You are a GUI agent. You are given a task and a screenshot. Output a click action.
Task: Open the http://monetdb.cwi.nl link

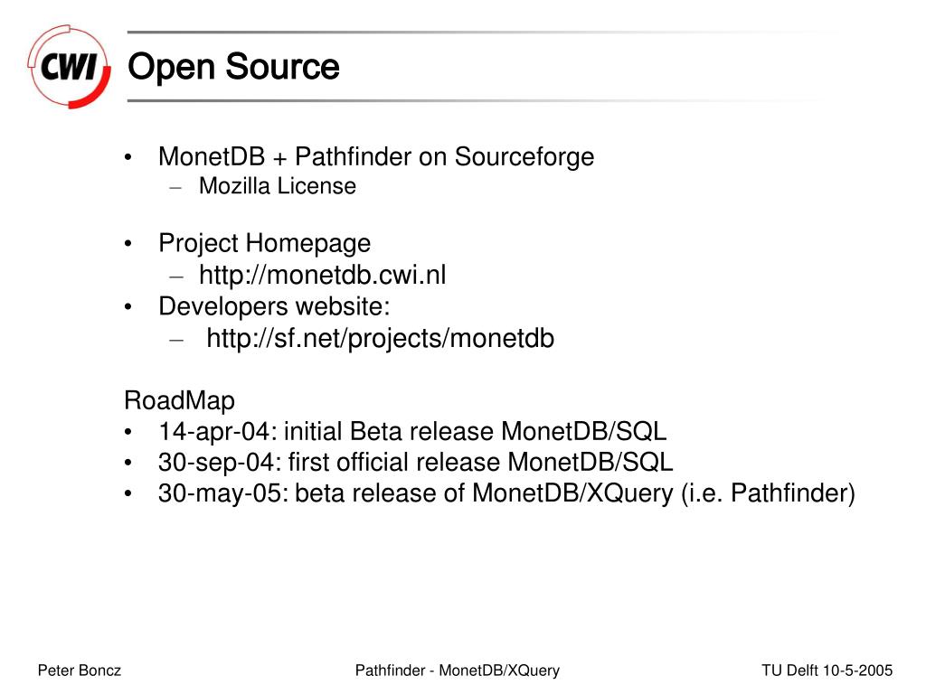(x=323, y=275)
